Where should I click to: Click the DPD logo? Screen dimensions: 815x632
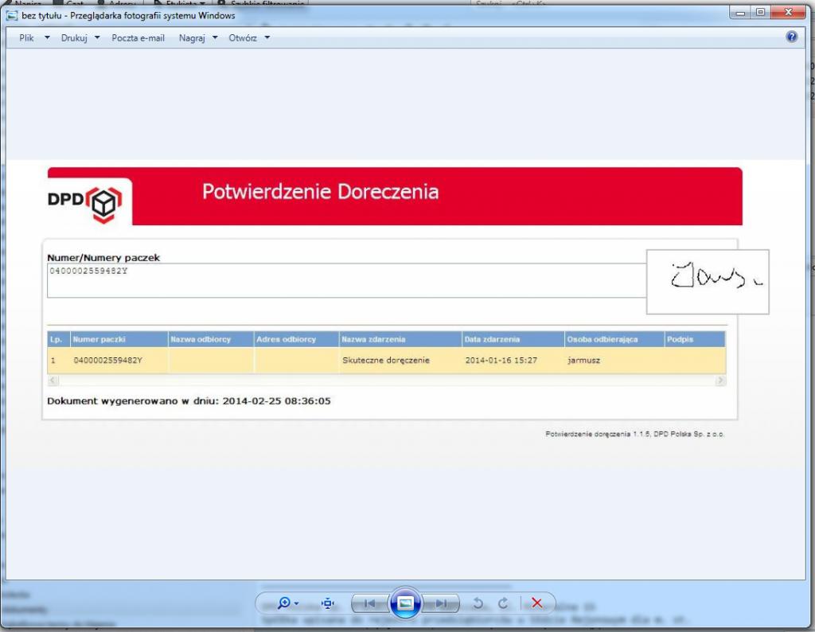click(x=85, y=205)
